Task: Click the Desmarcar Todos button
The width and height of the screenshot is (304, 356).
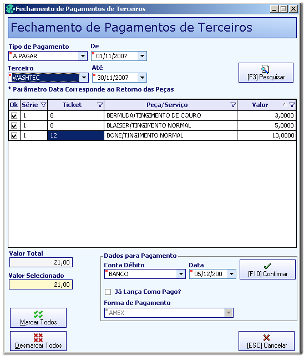Action: tap(38, 341)
